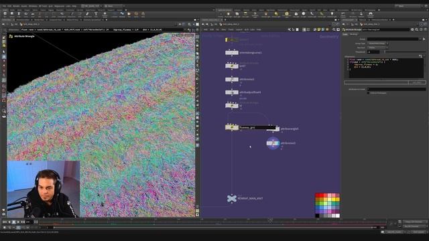Open the Run Over dropdown
429x241 pixels.
pos(377,48)
